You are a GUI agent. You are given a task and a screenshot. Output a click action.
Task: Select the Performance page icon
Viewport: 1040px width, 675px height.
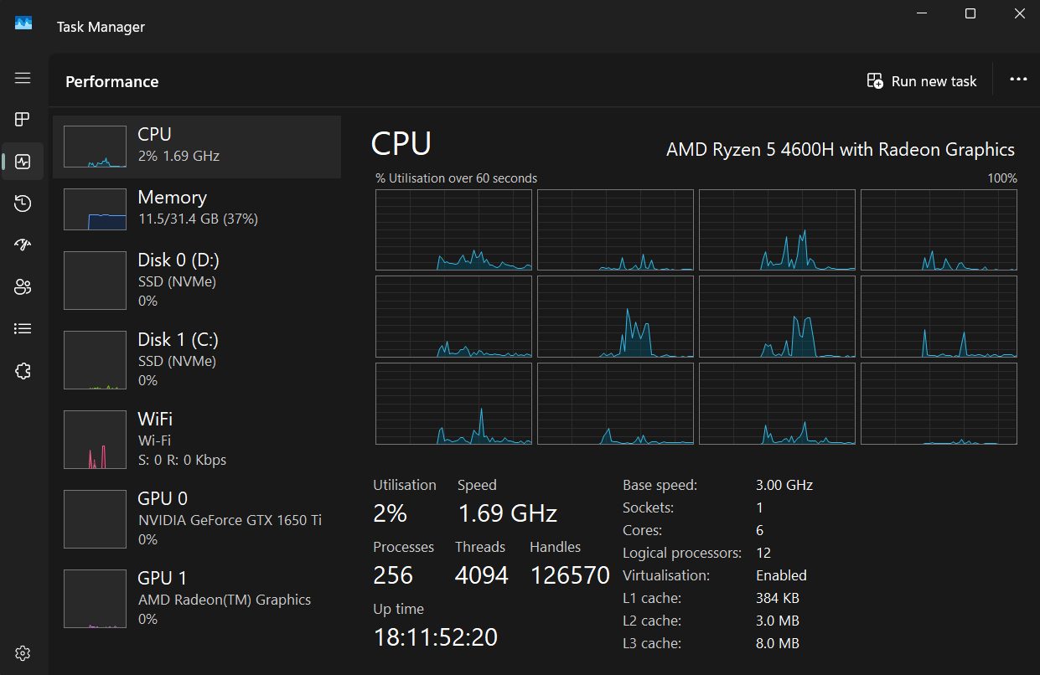click(23, 162)
